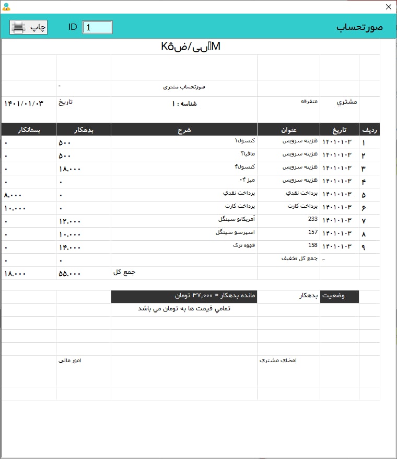The height and width of the screenshot is (459, 397).
Task: Click the صورتحساب title in teal bar
Action: coord(359,27)
